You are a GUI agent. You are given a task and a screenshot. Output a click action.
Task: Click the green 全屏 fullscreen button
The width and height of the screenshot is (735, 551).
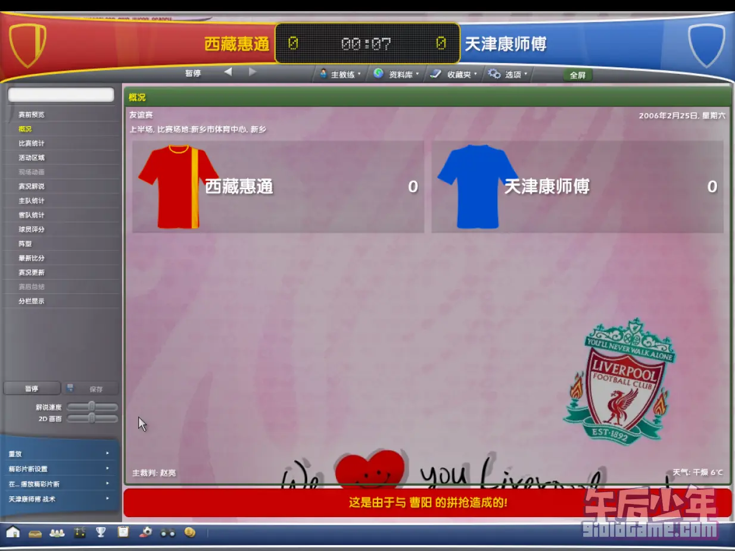click(x=578, y=75)
